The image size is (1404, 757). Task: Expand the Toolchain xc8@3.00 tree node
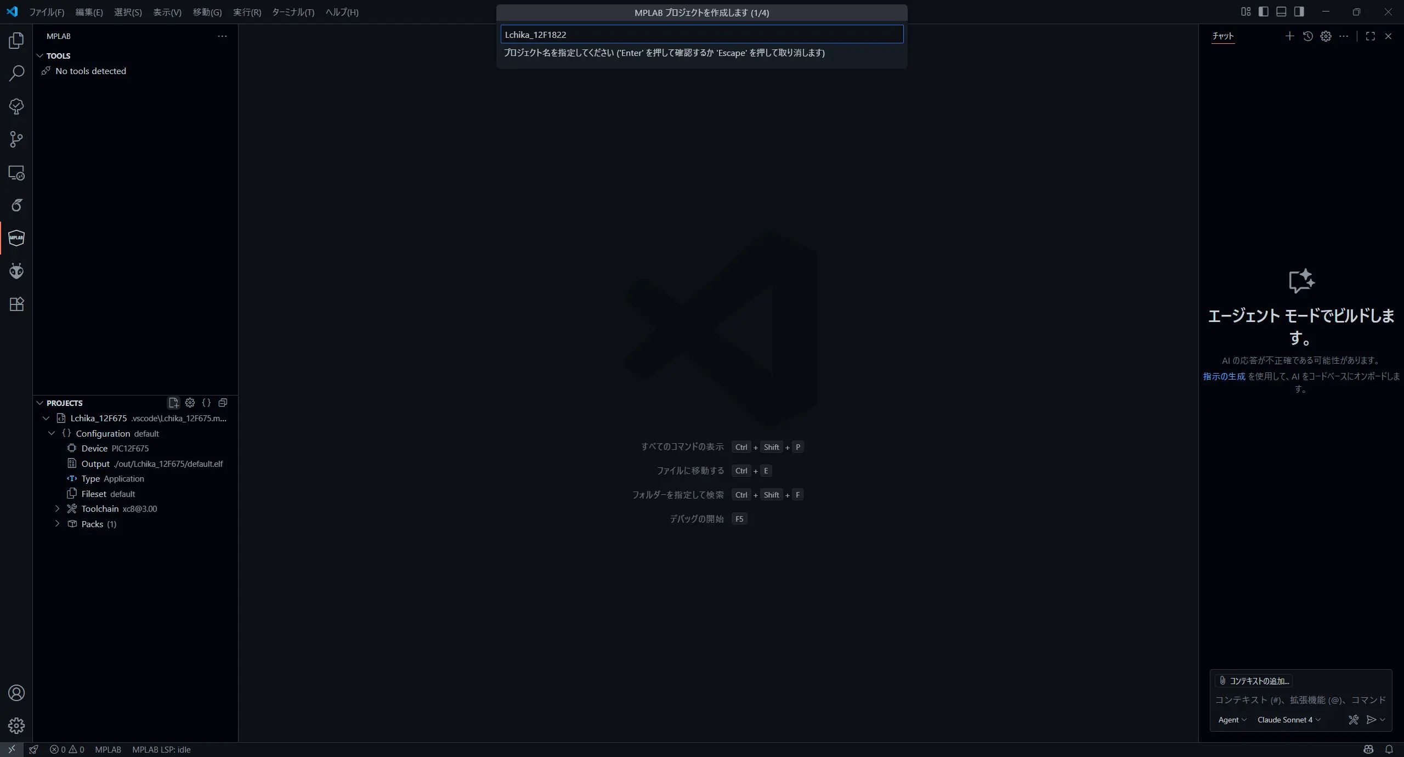(58, 509)
